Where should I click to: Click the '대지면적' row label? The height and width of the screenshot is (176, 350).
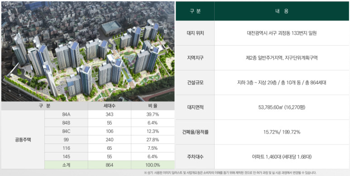click(195, 107)
